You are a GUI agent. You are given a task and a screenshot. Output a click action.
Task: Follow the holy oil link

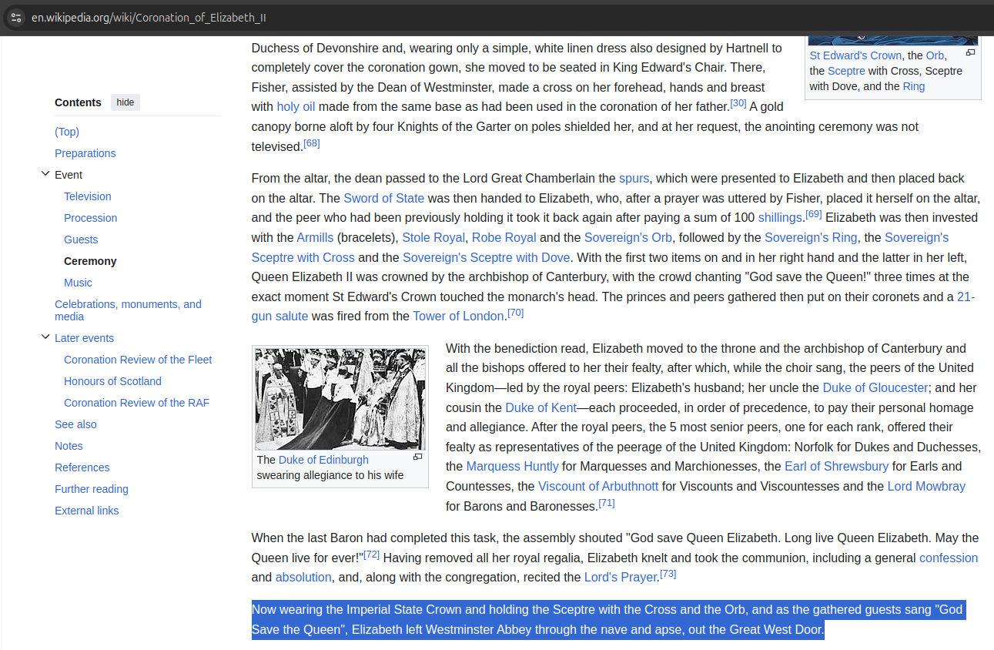[x=296, y=106]
